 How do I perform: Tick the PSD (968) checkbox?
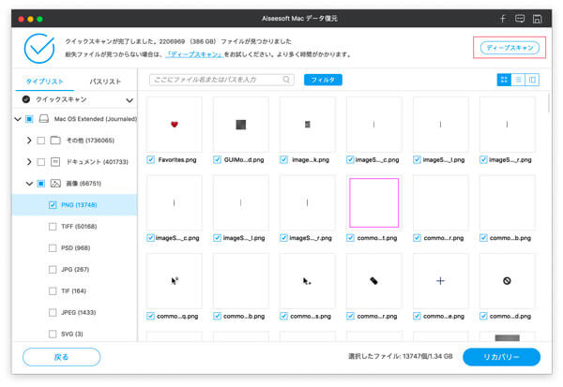tap(53, 248)
